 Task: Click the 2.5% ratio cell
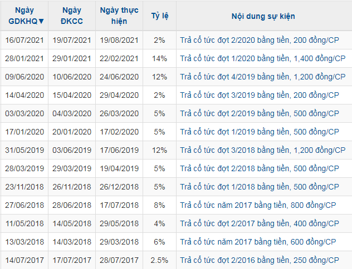pos(159,260)
